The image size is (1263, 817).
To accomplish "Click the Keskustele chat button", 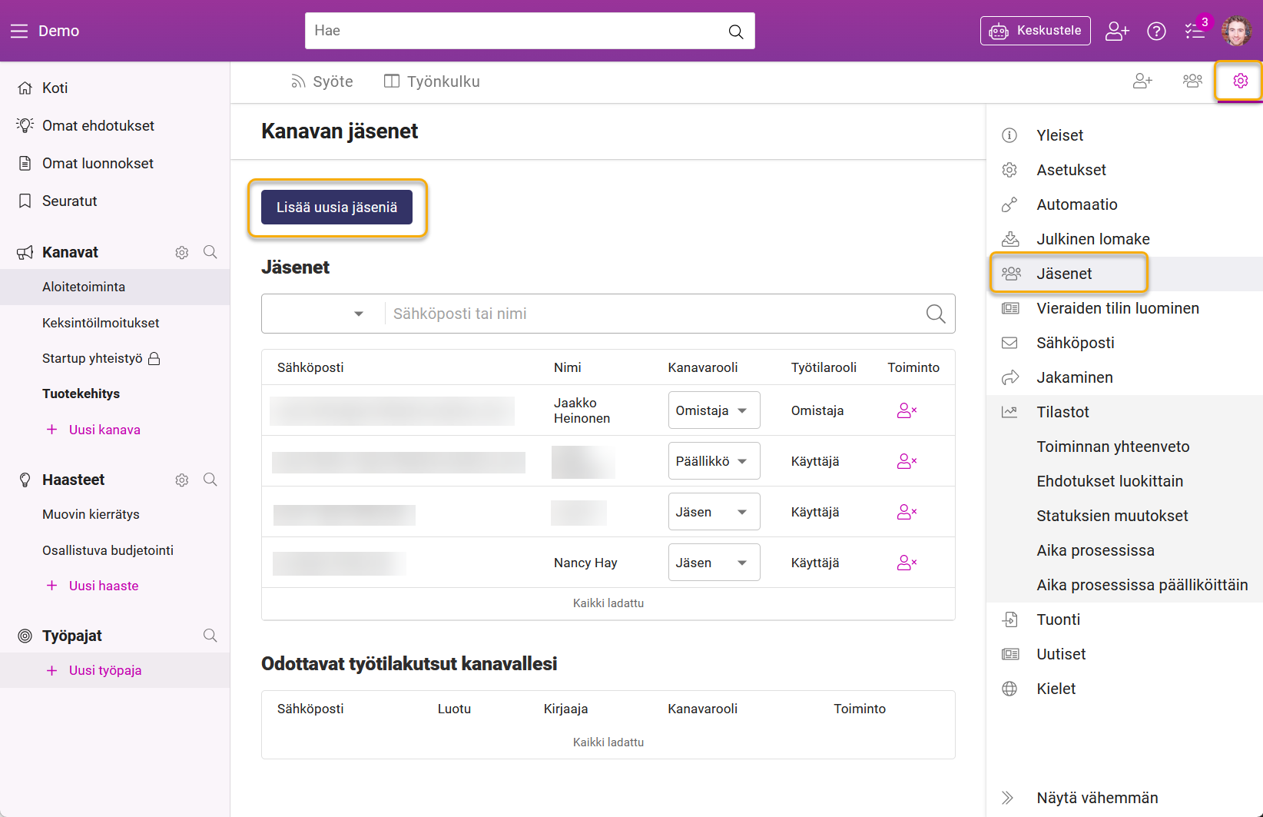I will click(1035, 31).
